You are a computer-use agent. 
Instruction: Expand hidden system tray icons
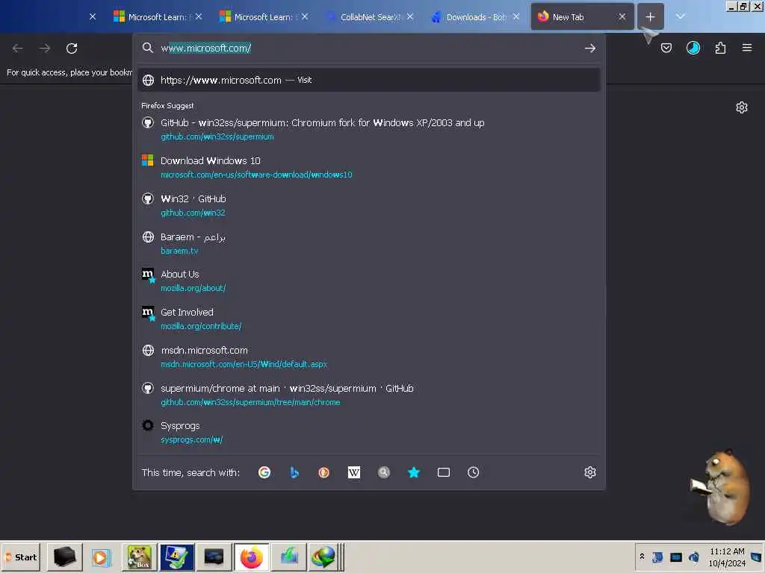click(x=642, y=556)
